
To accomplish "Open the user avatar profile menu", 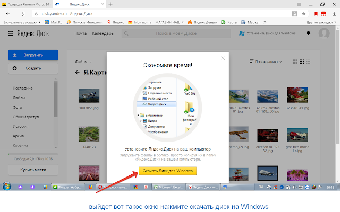I will click(x=324, y=33).
